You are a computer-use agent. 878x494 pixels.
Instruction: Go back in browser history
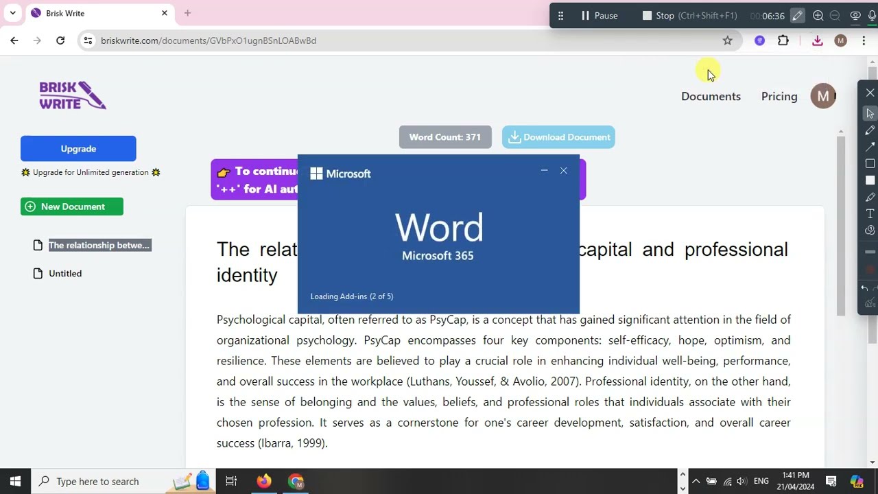coord(14,40)
